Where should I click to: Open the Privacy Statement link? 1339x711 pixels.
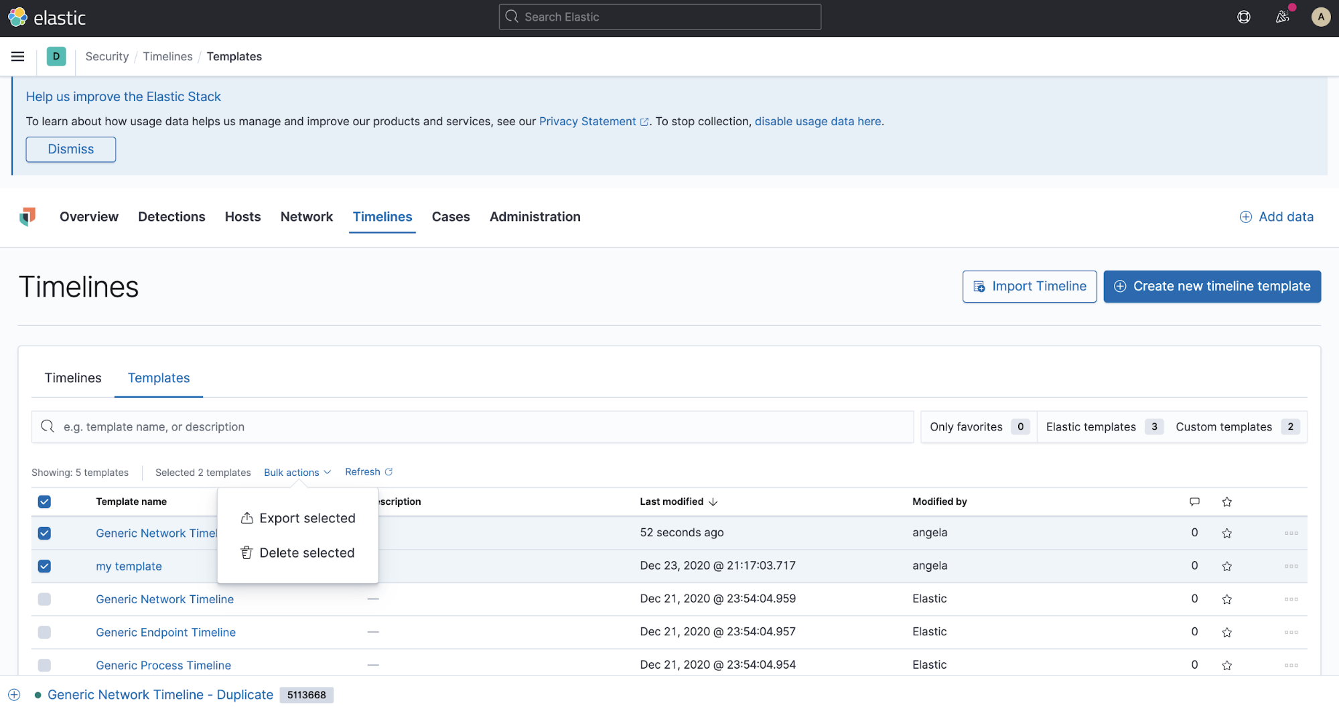click(x=587, y=122)
